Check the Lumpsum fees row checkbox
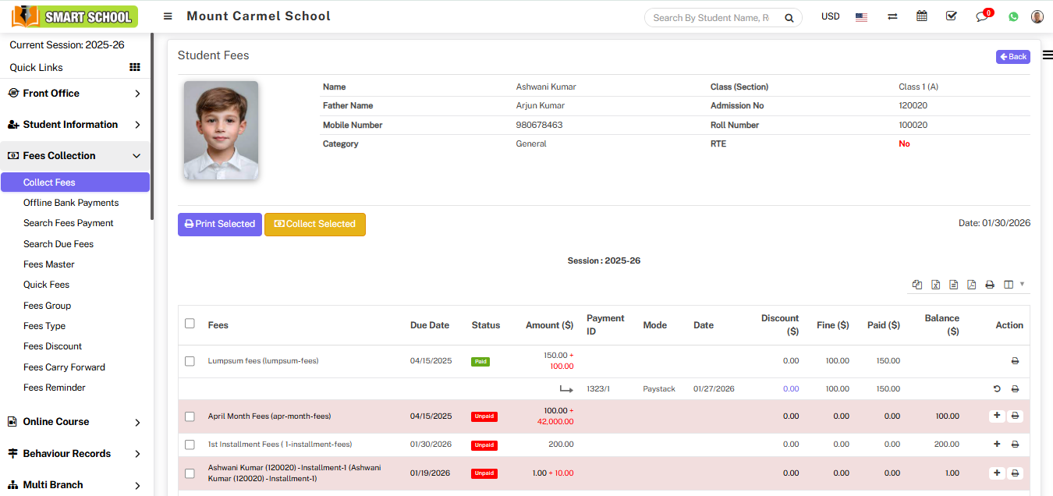The height and width of the screenshot is (496, 1053). (190, 361)
